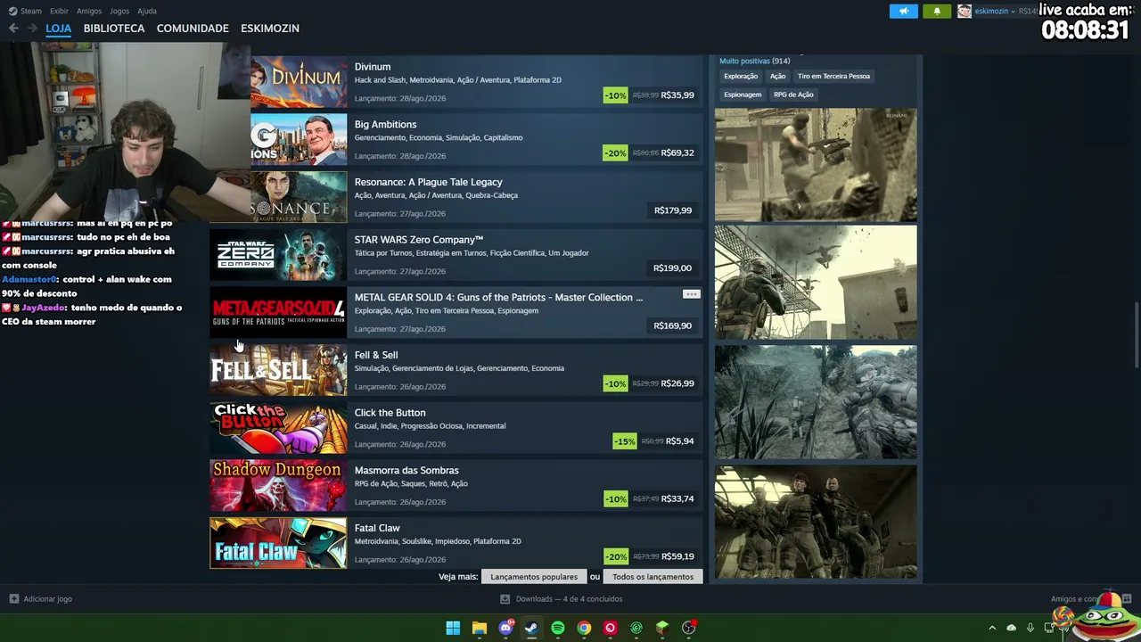
Task: Open the blue megaphone announcements button
Action: point(903,11)
